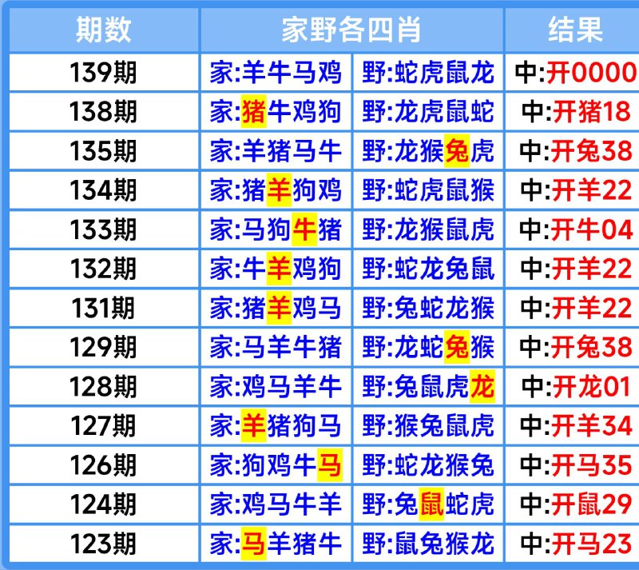Select the 139期 cell
The width and height of the screenshot is (639, 570).
pos(104,72)
